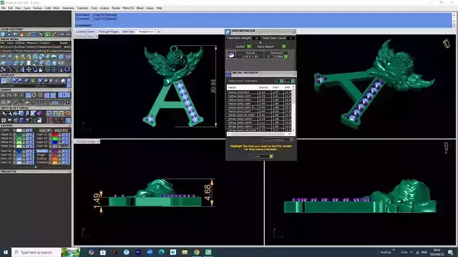Viewport: 458px width, 257px height.
Task: Open the Analyze menu in the menu bar
Action: 104,8
